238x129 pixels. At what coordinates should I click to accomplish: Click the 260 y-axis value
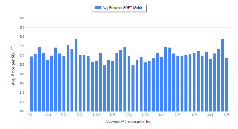coord(22,37)
